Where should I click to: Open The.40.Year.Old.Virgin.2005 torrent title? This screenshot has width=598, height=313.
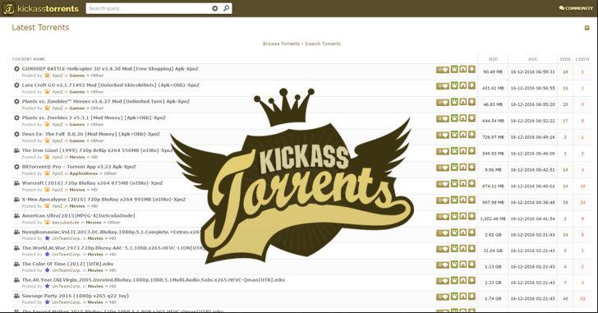[x=154, y=280]
